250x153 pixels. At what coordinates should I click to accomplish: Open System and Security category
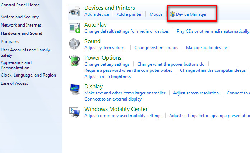(20, 17)
